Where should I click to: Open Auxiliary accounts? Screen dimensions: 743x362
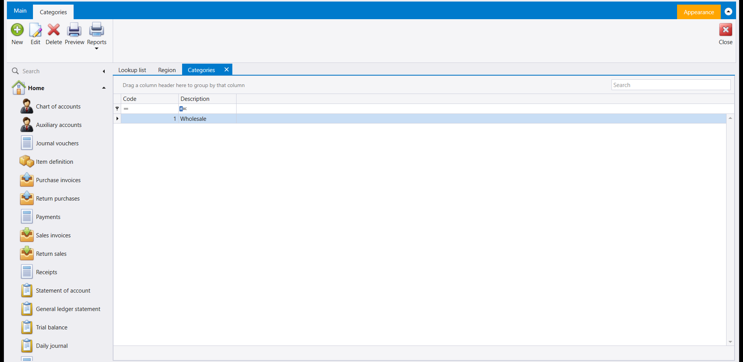[59, 125]
